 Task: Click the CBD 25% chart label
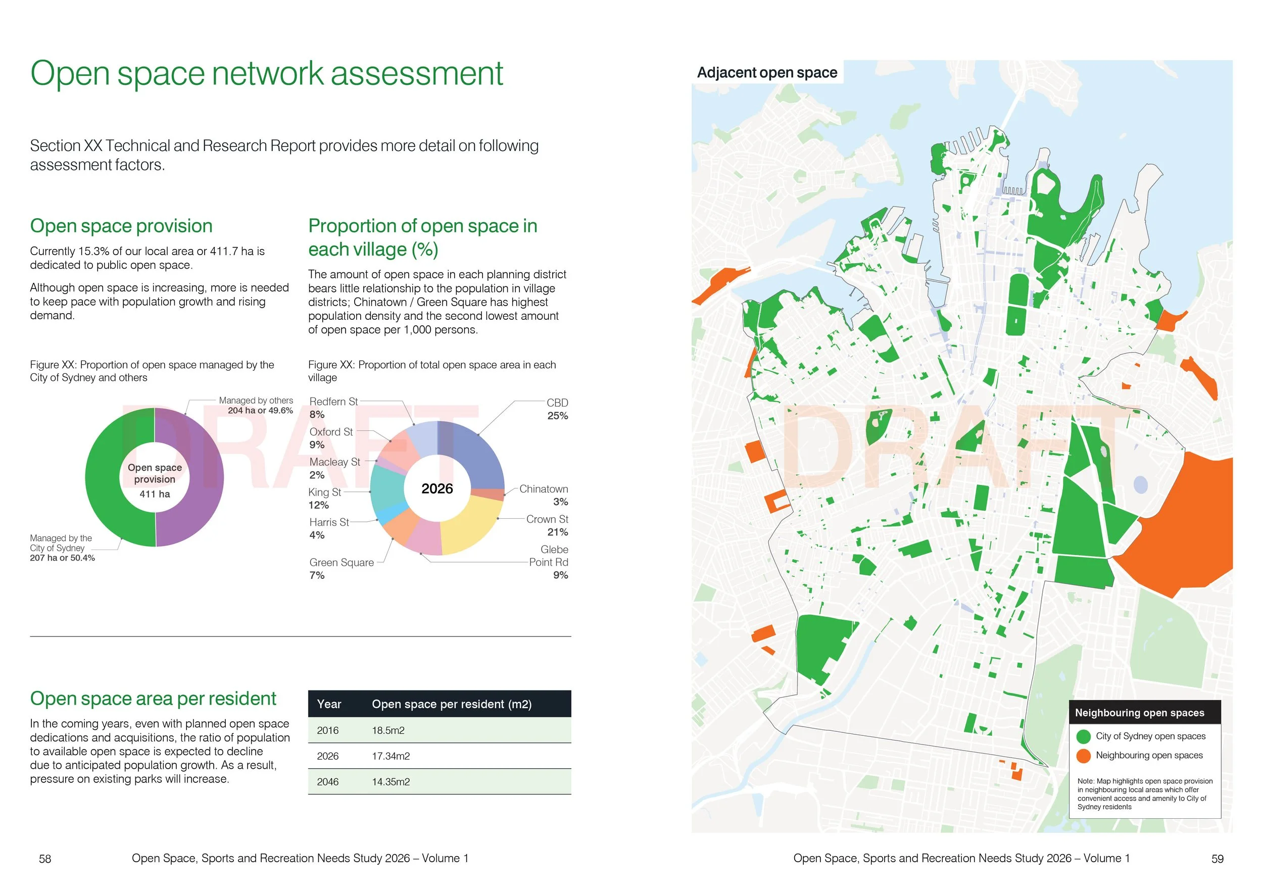[557, 409]
